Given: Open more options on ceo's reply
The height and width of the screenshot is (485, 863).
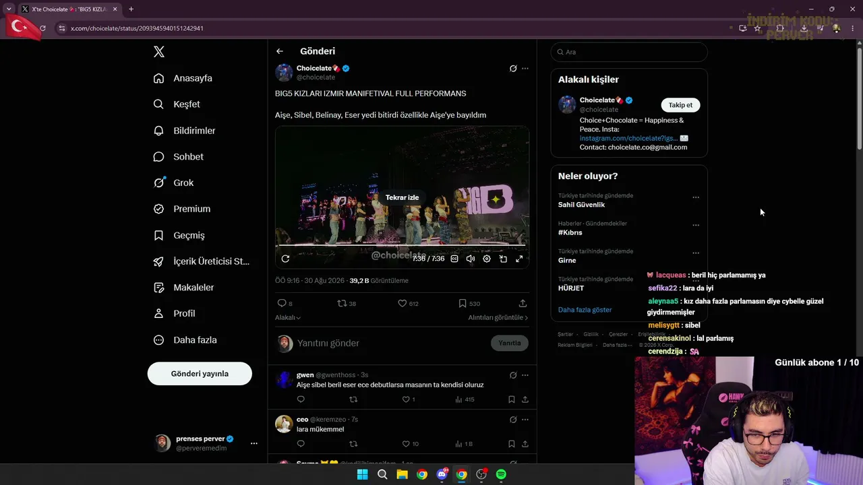Looking at the screenshot, I should pyautogui.click(x=525, y=420).
